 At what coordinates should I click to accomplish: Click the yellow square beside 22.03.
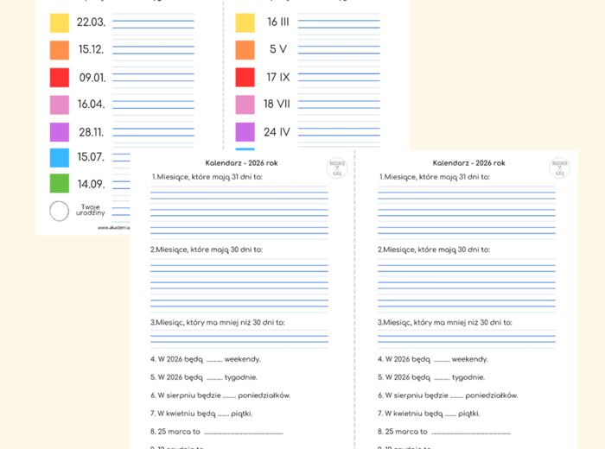59,22
